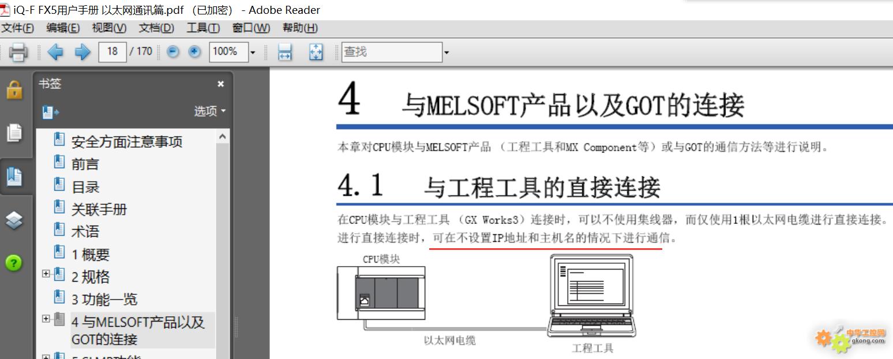
Task: Click the new bookmark icon in bookmarks panel
Action: (50, 111)
